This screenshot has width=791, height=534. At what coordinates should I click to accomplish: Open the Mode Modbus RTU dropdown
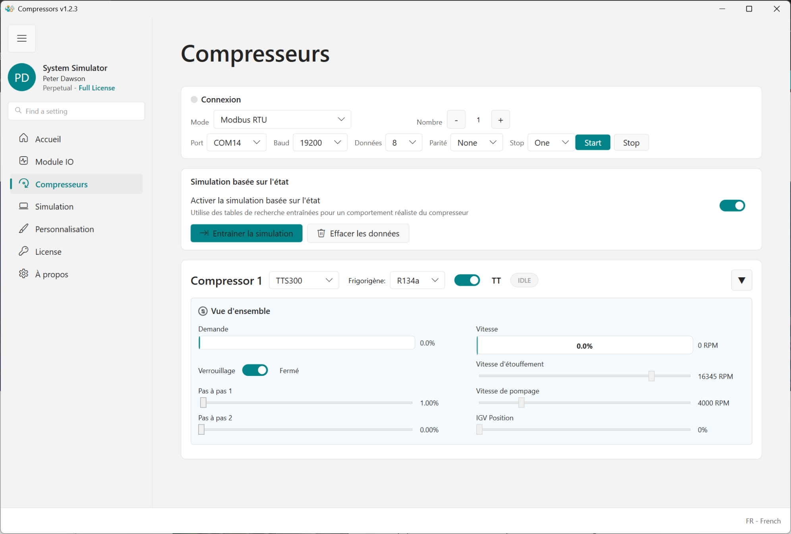282,120
